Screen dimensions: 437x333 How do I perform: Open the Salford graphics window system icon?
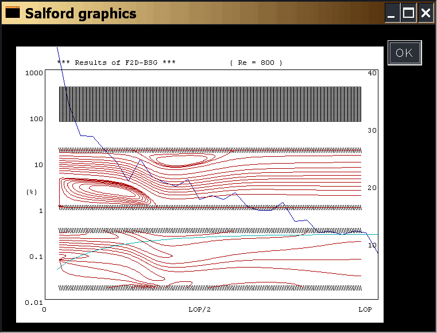pos(13,13)
